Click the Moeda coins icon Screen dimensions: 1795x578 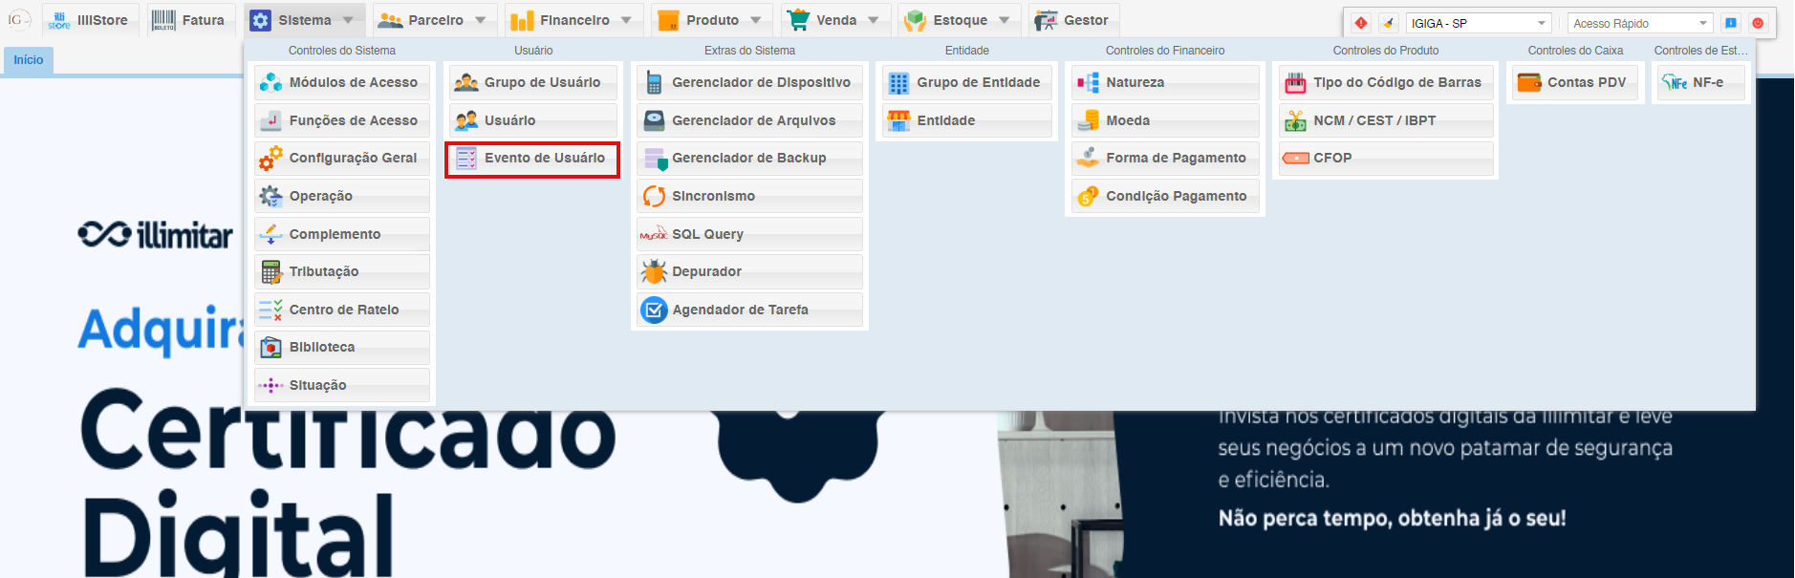pyautogui.click(x=1088, y=120)
